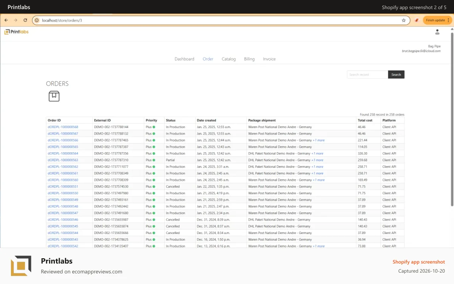Open the user account profile icon
454x284 pixels.
pos(437,32)
